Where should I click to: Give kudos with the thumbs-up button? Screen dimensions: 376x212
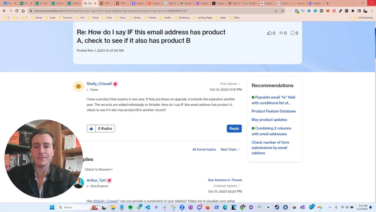[91, 128]
